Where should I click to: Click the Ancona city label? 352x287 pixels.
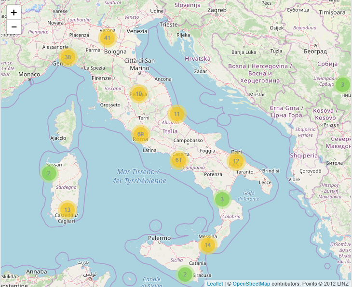pos(163,79)
